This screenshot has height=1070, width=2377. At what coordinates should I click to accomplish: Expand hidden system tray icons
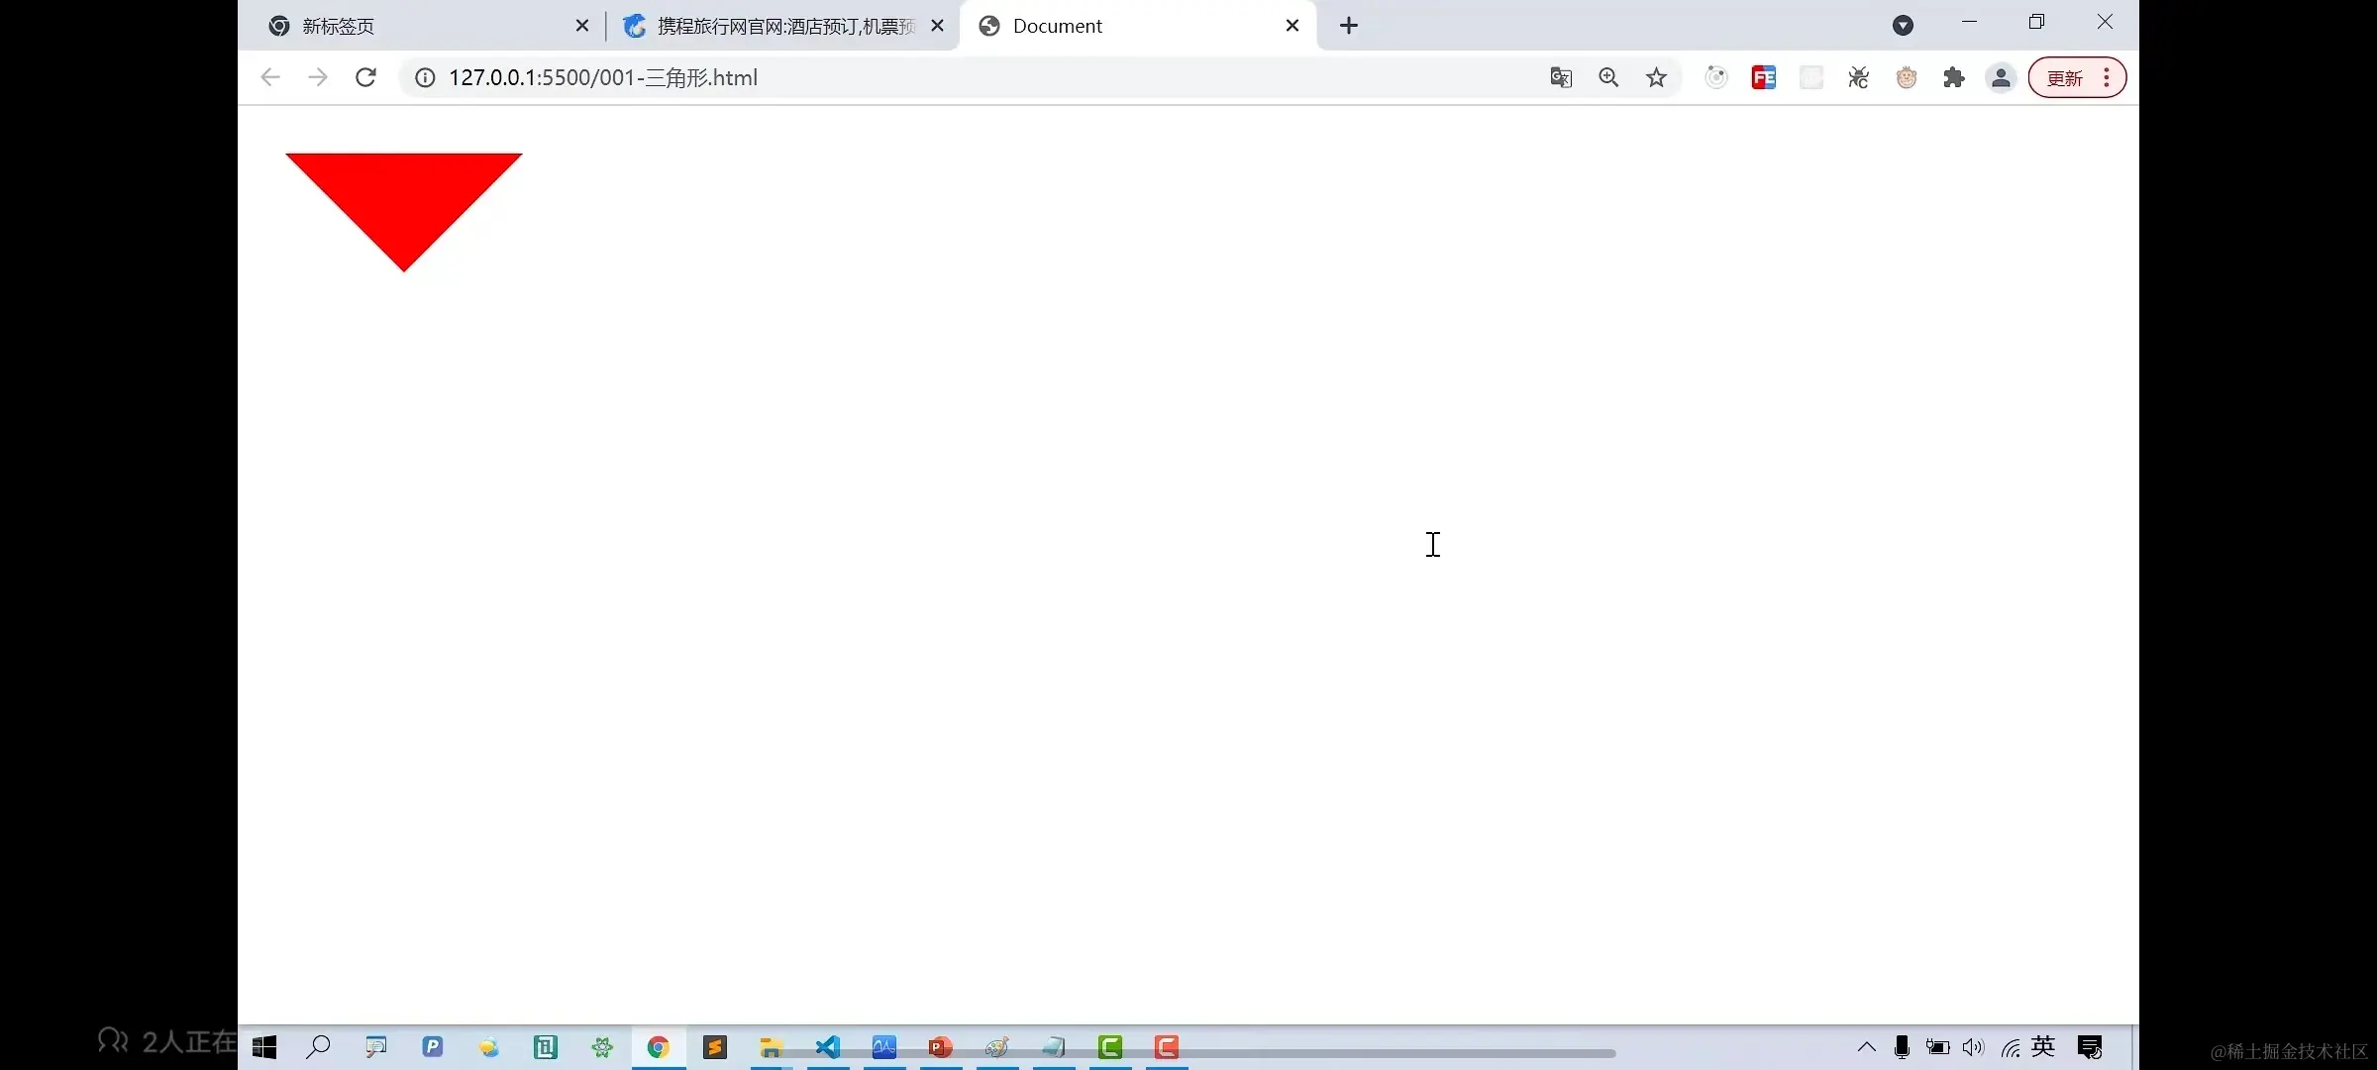(x=1866, y=1047)
